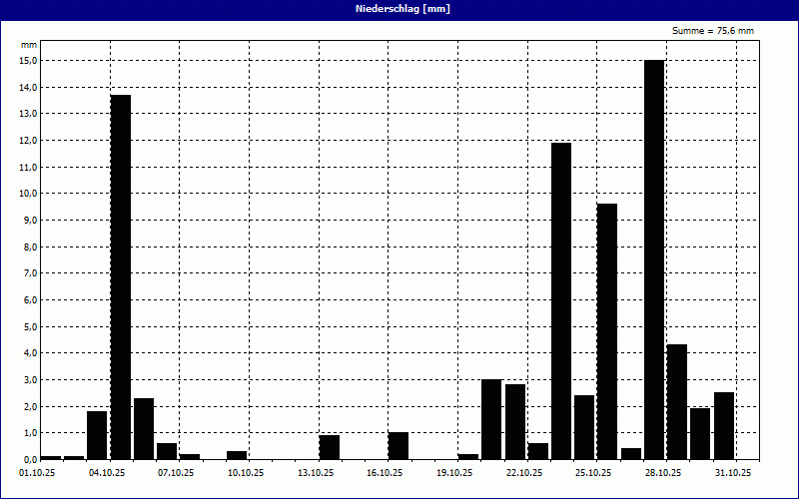Click the 14,0 y-axis value

(x=27, y=87)
